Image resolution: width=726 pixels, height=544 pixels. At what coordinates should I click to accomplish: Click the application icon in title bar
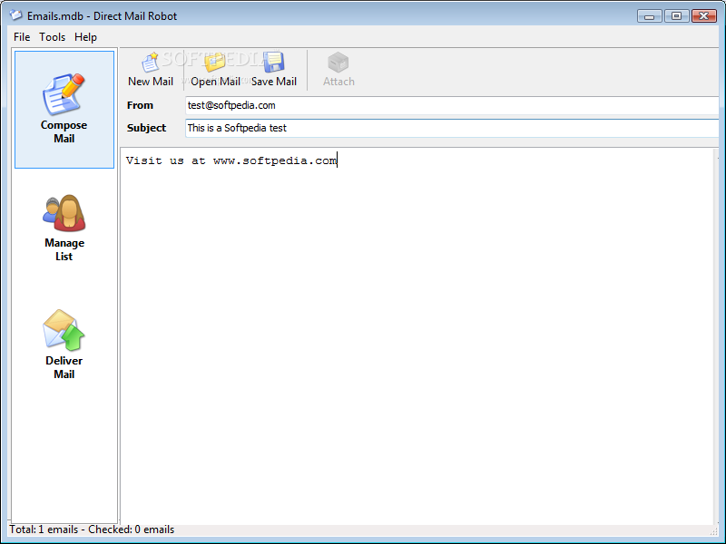tap(15, 15)
